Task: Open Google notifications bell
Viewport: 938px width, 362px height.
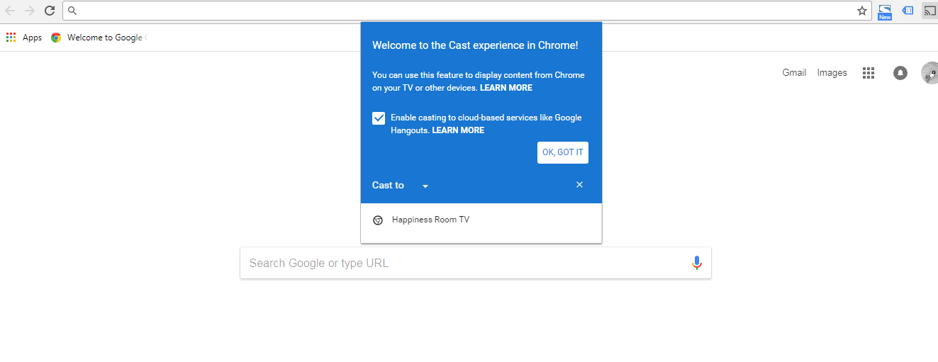Action: 900,72
